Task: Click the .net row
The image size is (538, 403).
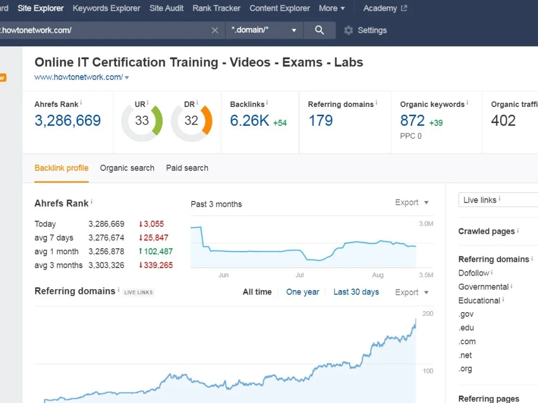Action: tap(465, 355)
